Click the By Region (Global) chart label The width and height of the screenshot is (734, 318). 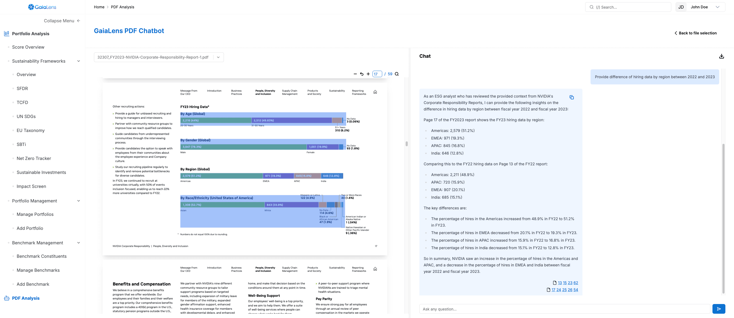195,169
